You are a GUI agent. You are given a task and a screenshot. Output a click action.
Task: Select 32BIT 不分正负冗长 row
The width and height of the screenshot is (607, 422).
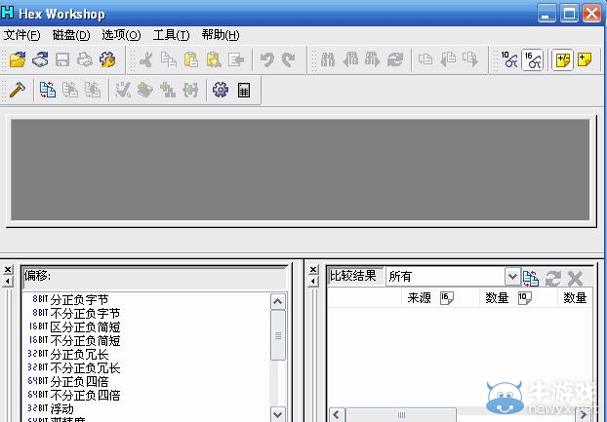[x=146, y=367]
